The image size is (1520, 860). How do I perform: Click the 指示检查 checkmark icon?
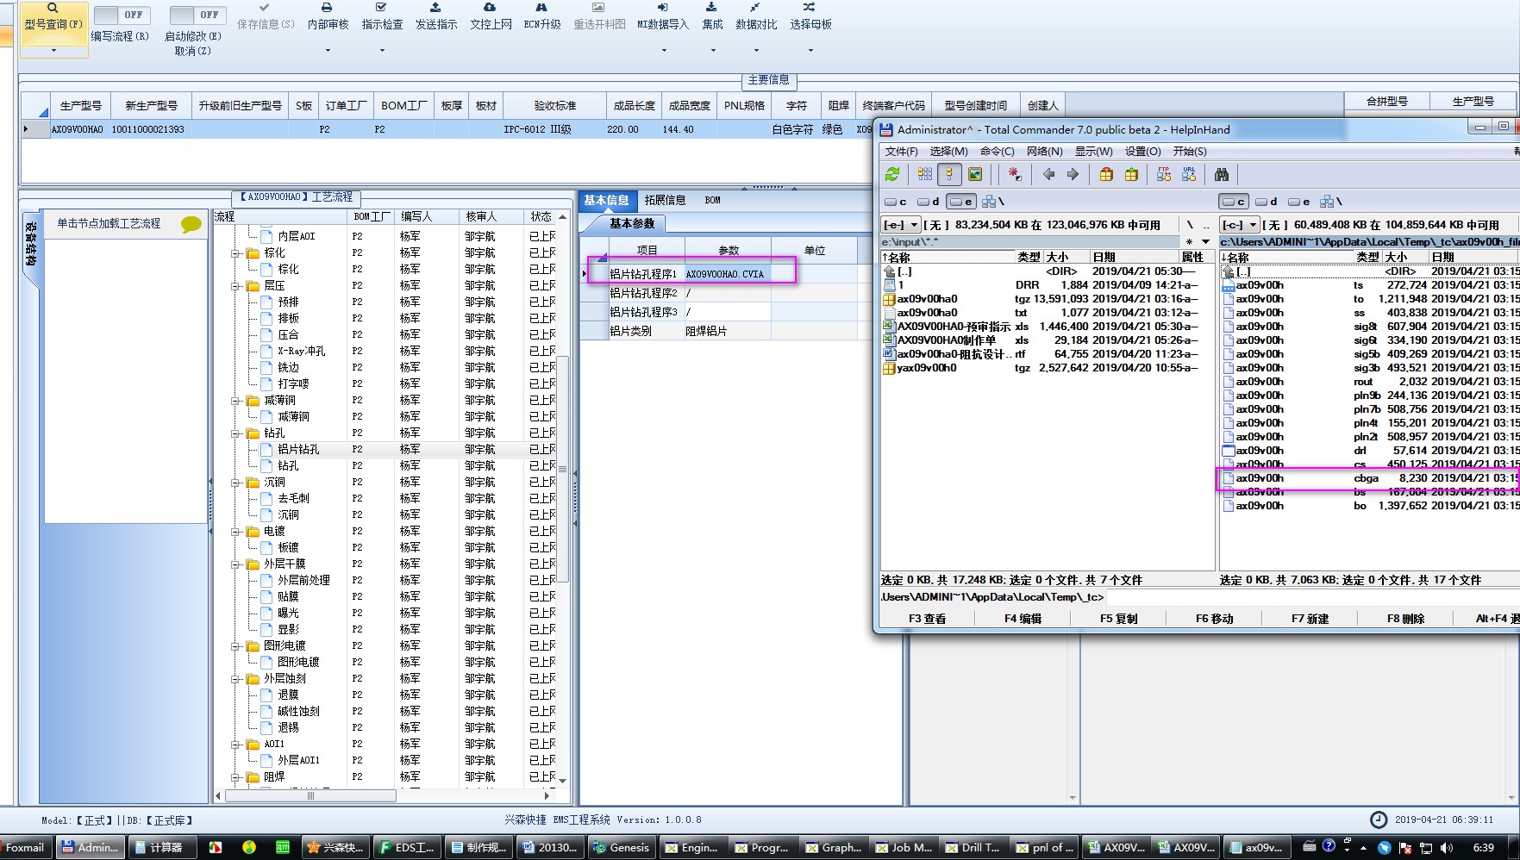click(381, 7)
